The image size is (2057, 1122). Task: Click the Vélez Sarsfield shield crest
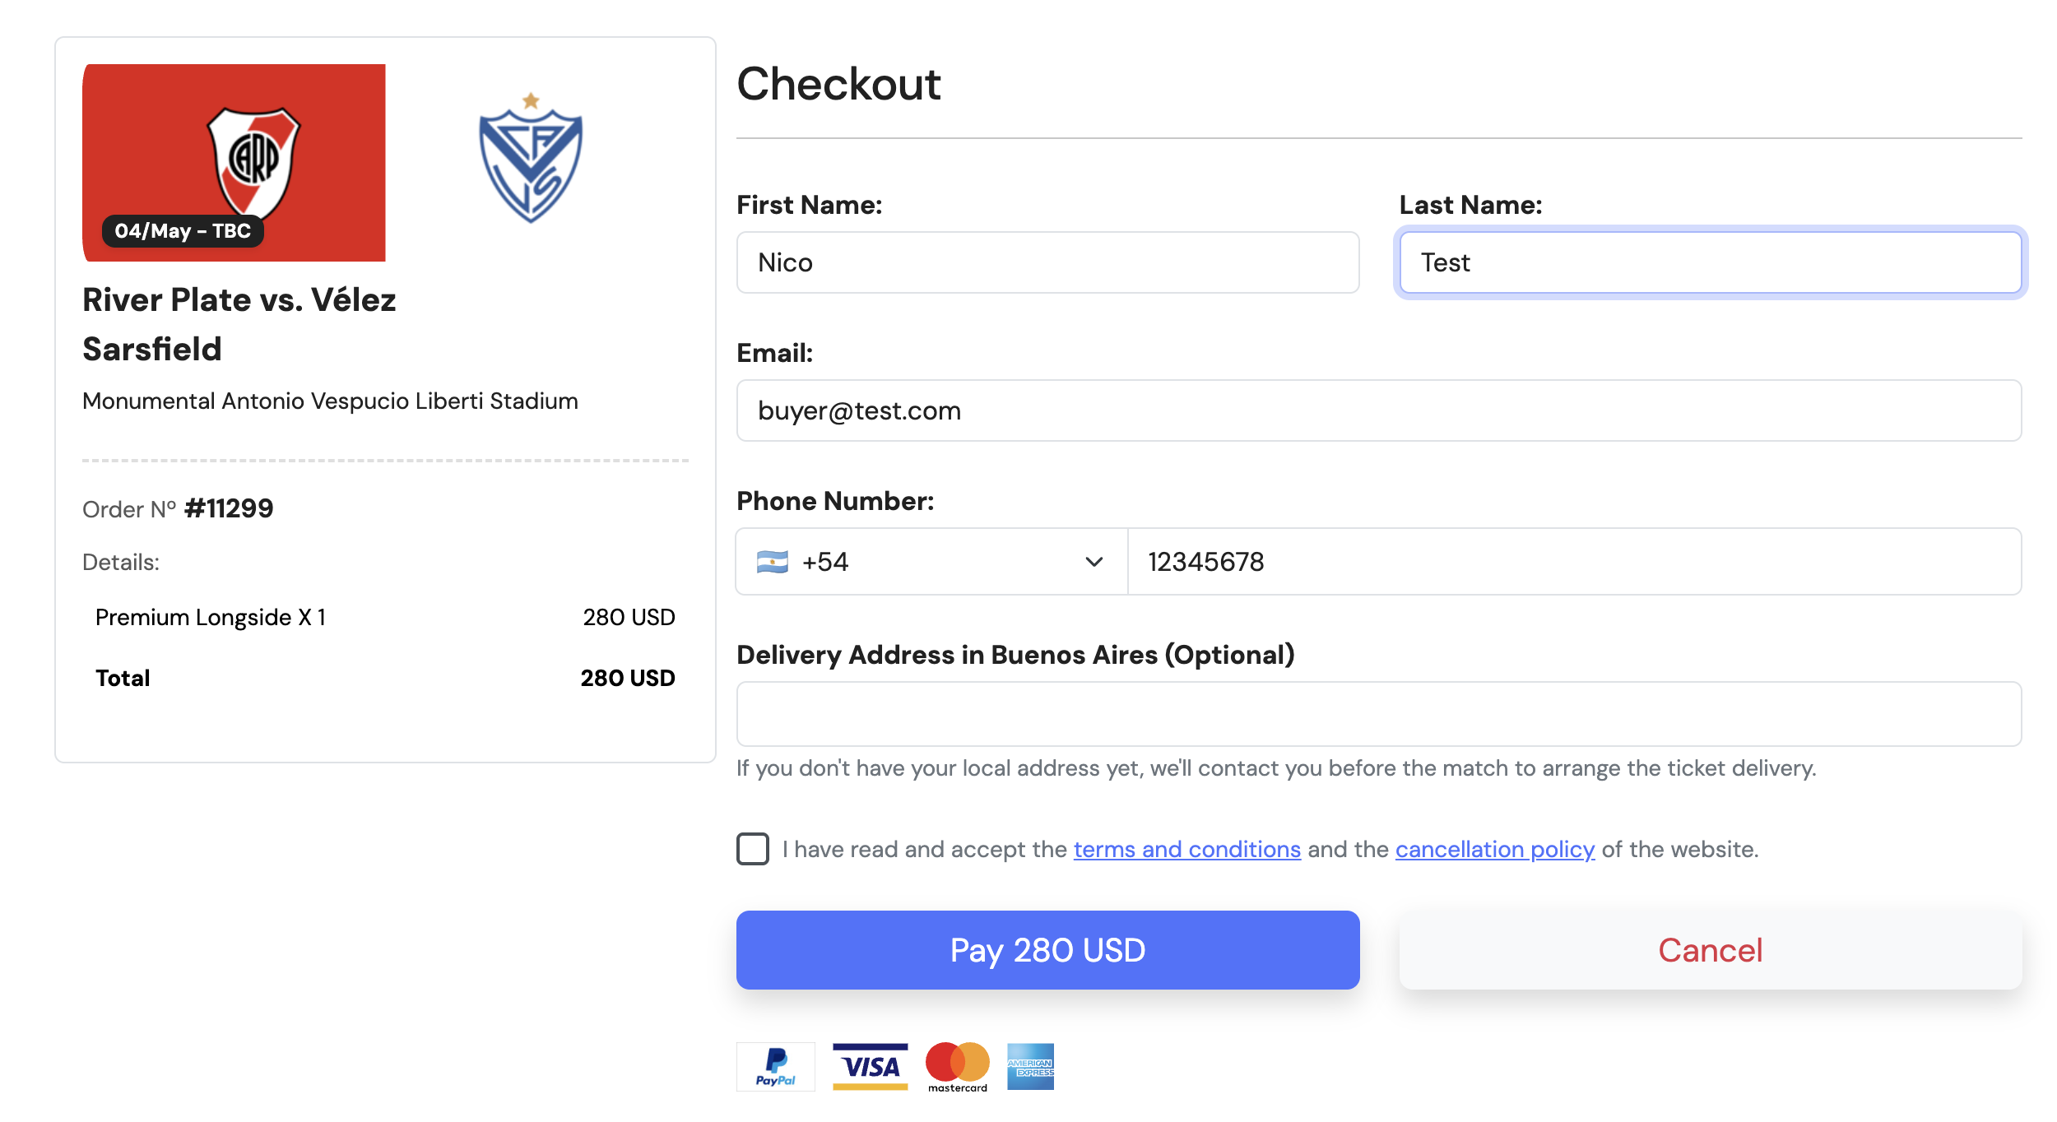click(531, 159)
